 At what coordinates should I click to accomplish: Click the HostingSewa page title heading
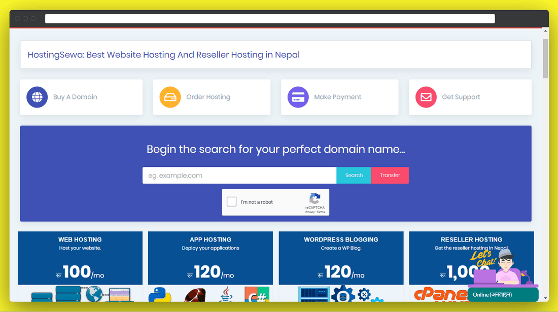click(x=164, y=55)
